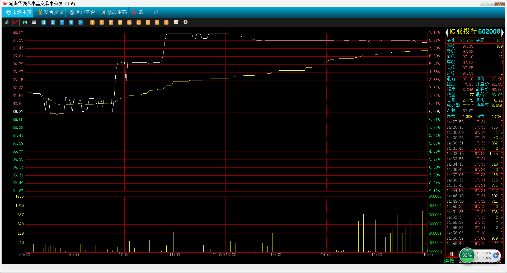Viewport: 507px width, 273px height.
Task: Open the bar chart ranking view icon
Action: coord(7,22)
